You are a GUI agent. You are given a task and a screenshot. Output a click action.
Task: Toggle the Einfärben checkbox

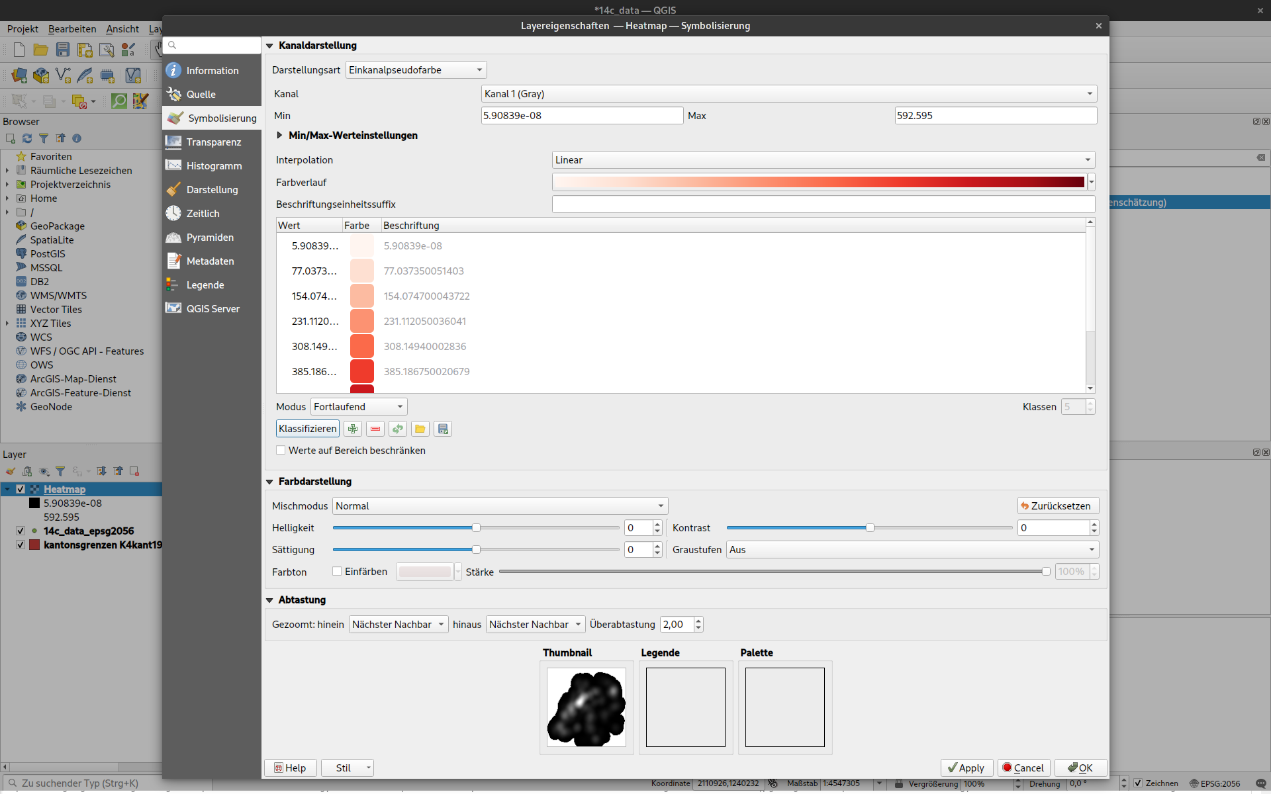point(338,572)
